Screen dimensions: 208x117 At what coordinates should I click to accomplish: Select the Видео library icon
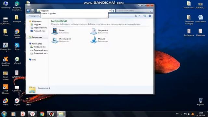click(x=55, y=31)
